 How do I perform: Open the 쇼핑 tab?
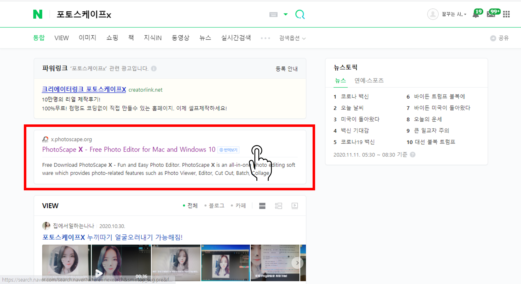[112, 38]
